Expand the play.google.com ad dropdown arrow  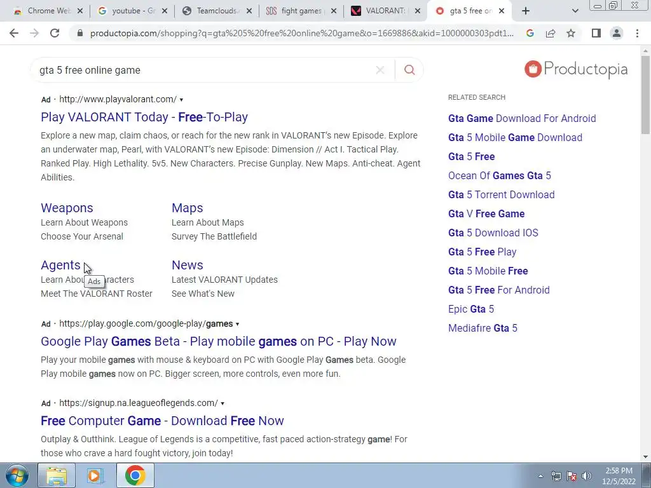pyautogui.click(x=237, y=324)
